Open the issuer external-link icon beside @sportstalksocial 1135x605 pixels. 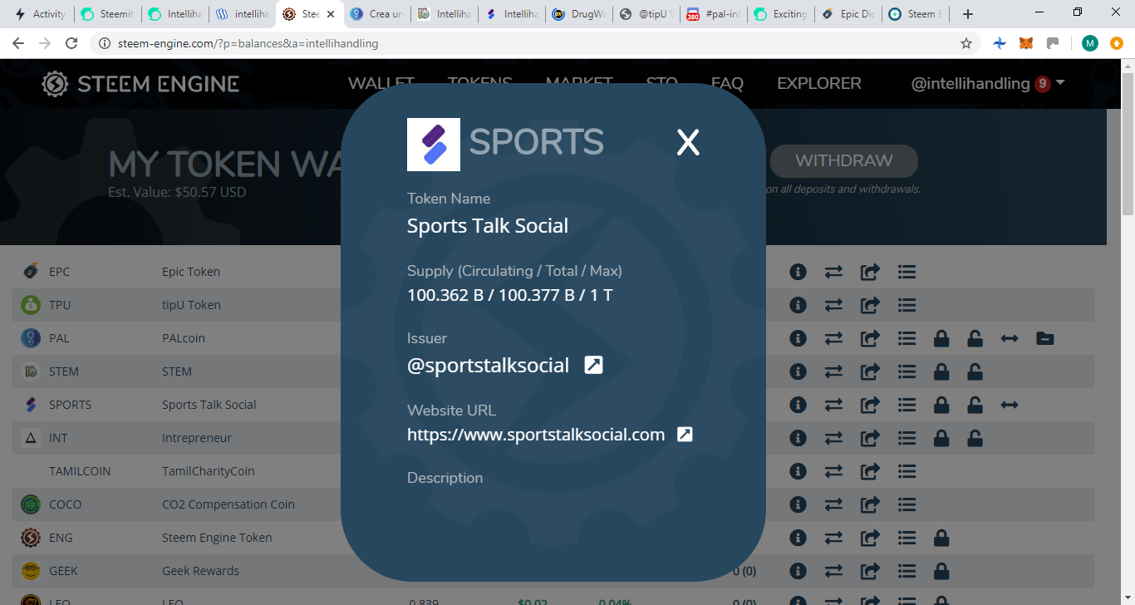[x=593, y=365]
